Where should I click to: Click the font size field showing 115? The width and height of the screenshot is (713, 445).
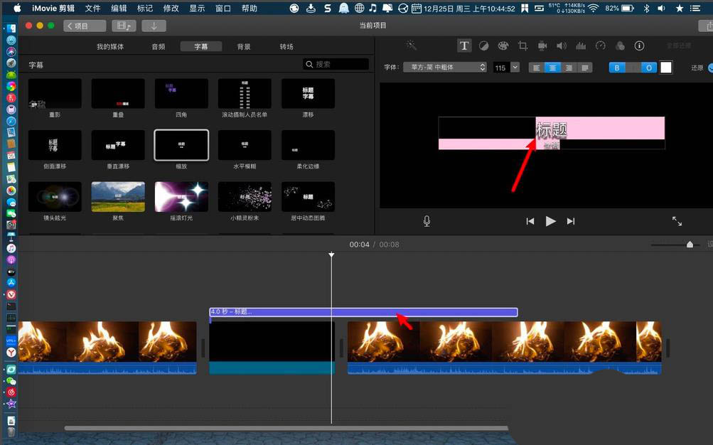[x=502, y=68]
